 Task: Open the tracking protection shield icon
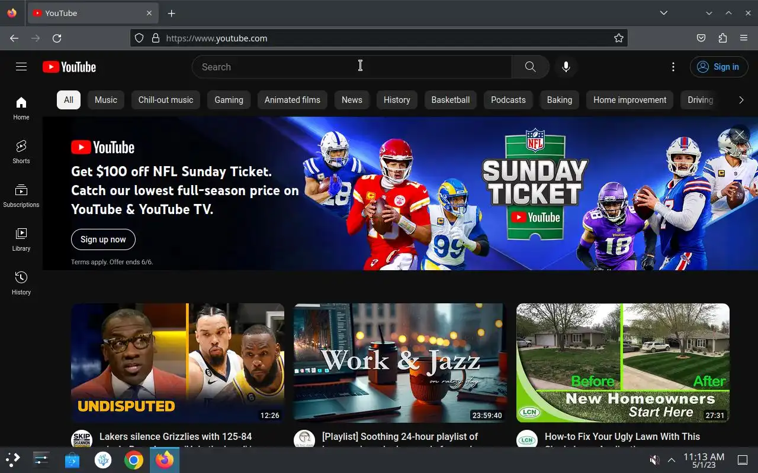coord(139,38)
